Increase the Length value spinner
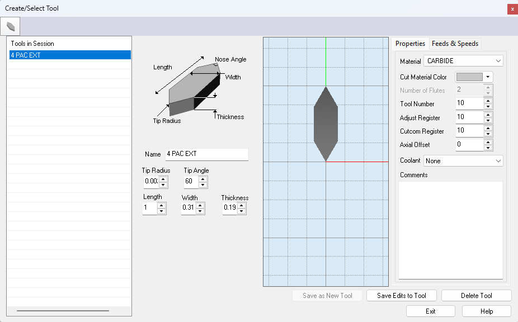Screen dimensions: 518x322 click(x=162, y=205)
